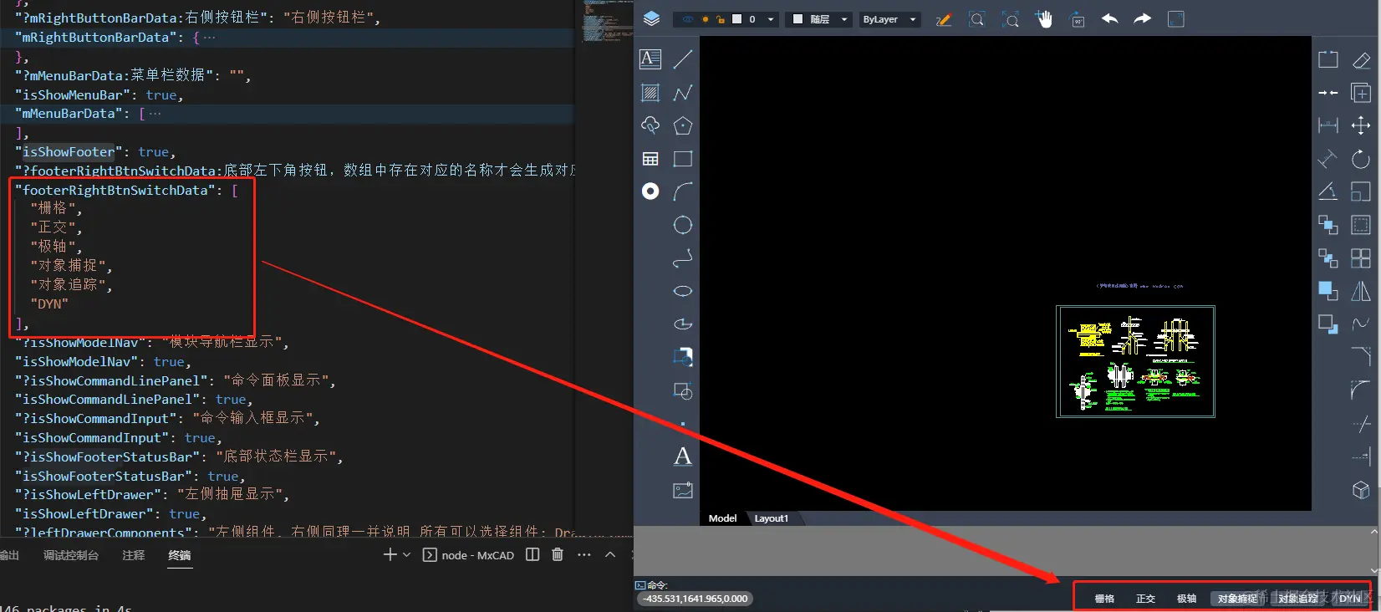Expand the folded mMenuBarData array
The image size is (1381, 612).
coord(155,114)
